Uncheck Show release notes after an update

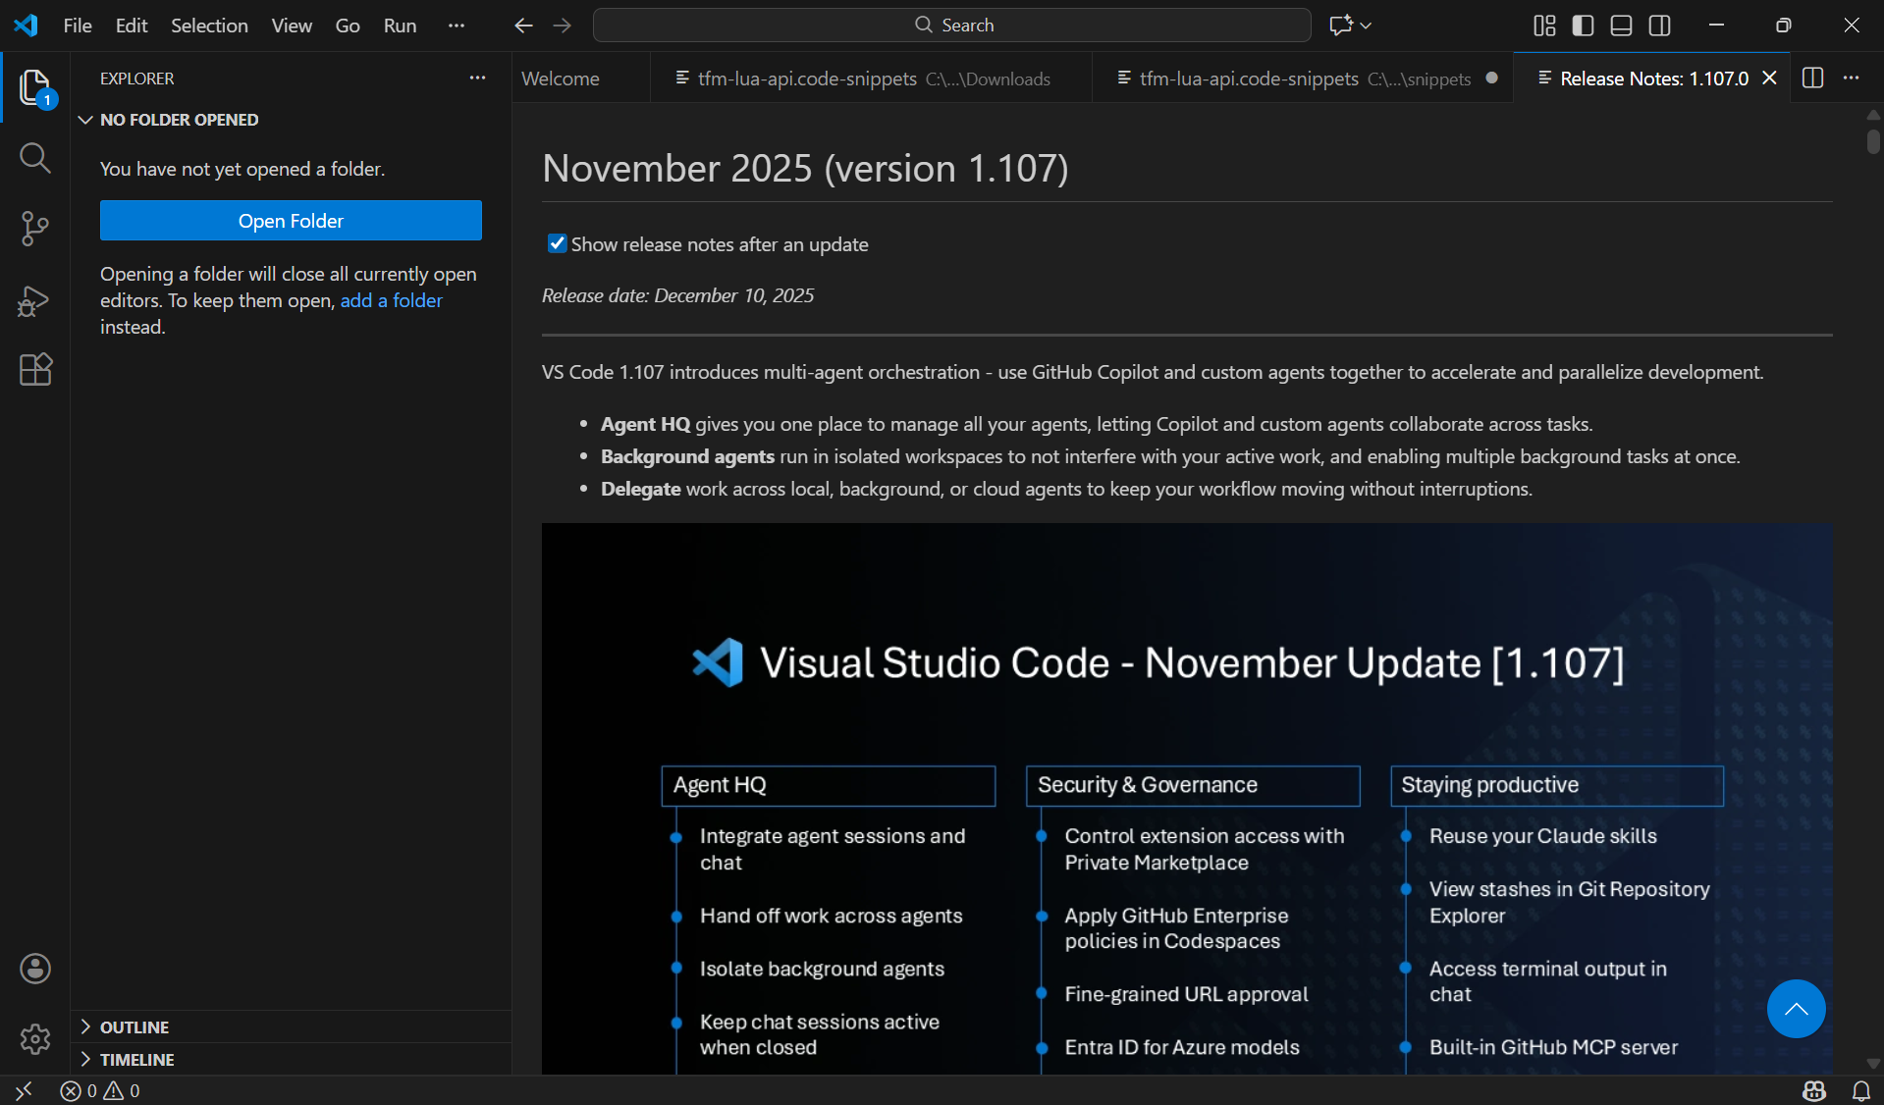click(557, 243)
